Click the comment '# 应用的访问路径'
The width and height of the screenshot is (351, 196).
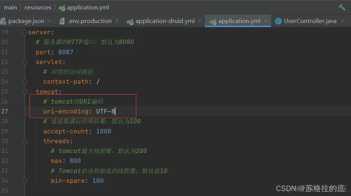point(68,72)
